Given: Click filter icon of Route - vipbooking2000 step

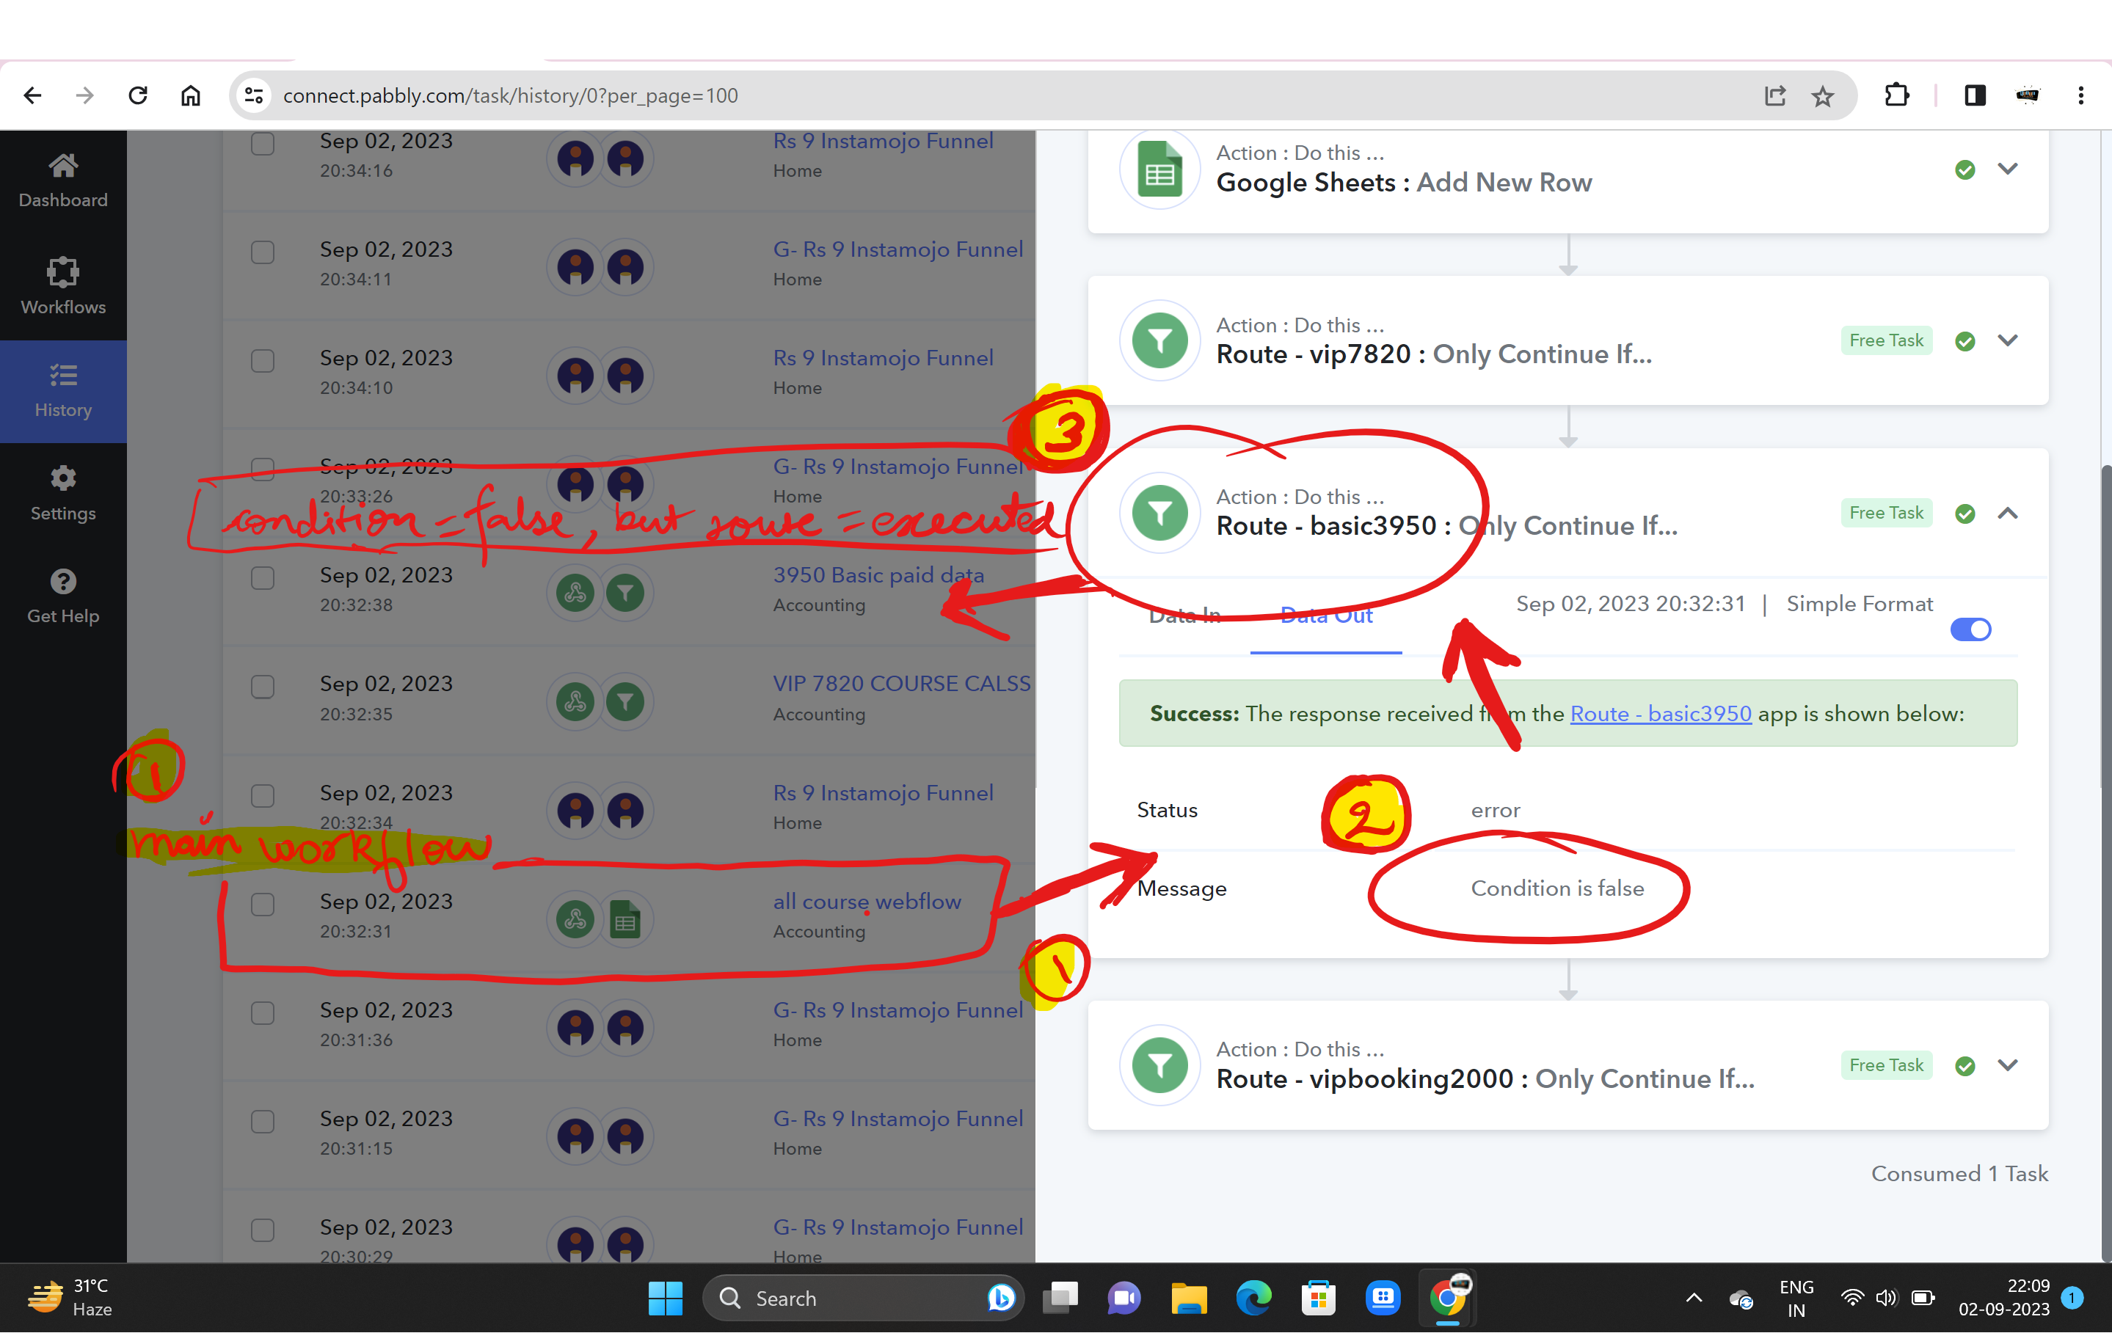Looking at the screenshot, I should pyautogui.click(x=1159, y=1065).
